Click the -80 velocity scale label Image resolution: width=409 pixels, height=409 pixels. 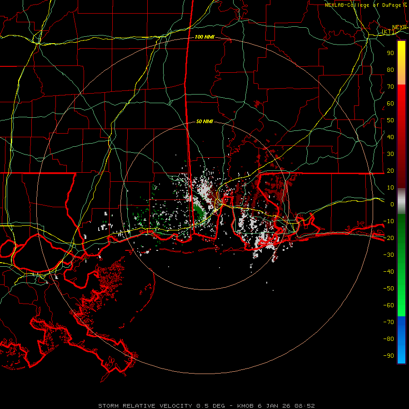point(389,339)
